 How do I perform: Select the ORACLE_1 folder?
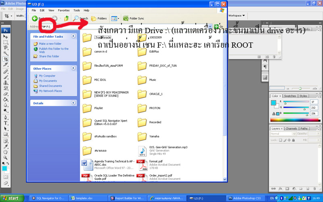150,94
